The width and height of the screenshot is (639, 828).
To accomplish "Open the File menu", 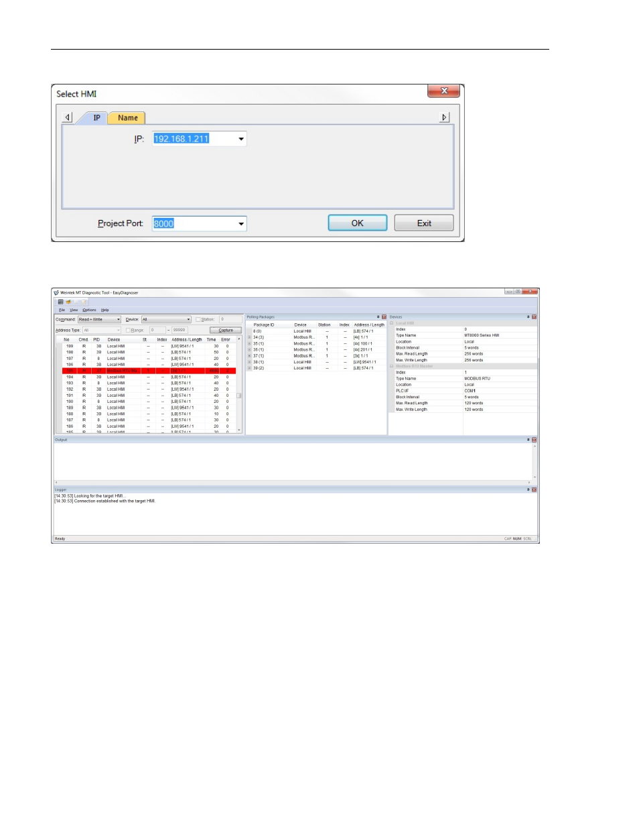I will (62, 310).
